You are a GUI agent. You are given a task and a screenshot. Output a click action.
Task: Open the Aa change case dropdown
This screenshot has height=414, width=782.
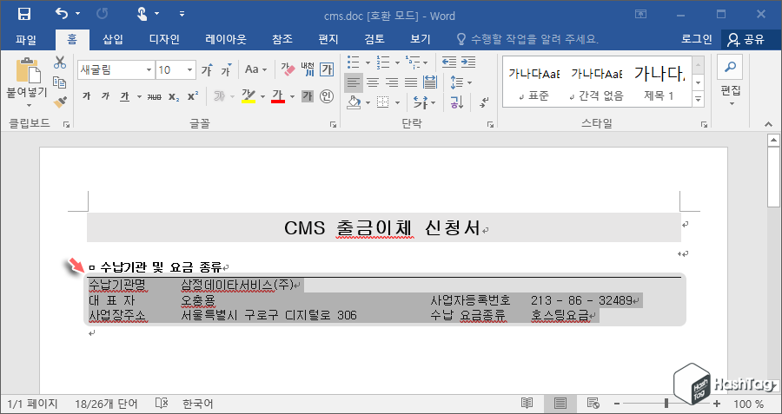255,70
